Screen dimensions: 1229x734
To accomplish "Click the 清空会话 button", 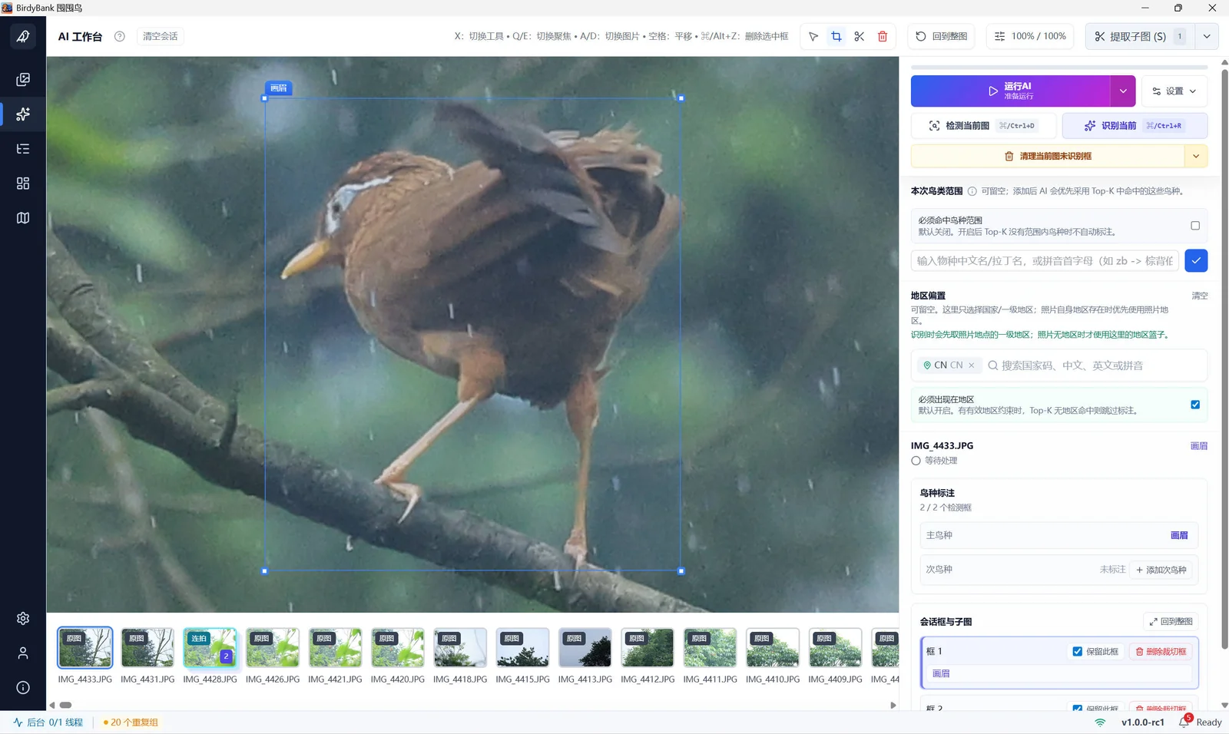I will point(161,36).
